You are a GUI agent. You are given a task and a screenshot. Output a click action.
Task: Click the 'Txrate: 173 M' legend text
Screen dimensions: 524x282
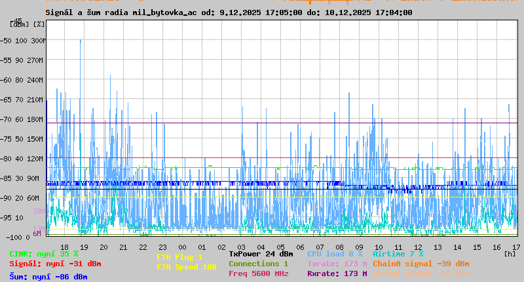[337, 264]
